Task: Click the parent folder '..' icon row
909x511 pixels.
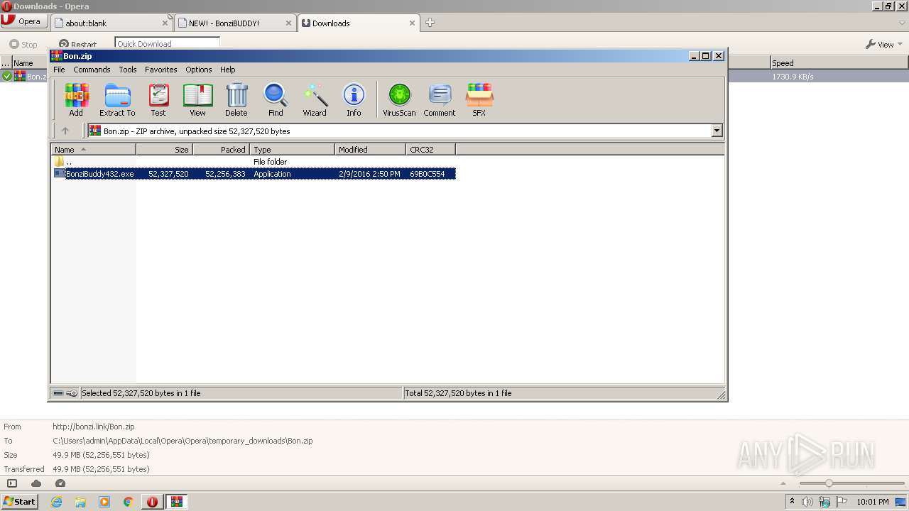Action: pos(254,162)
